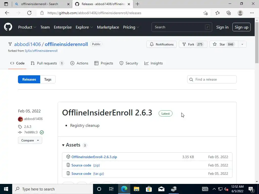Image resolution: width=259 pixels, height=194 pixels.
Task: Star the repository
Action: (224, 44)
